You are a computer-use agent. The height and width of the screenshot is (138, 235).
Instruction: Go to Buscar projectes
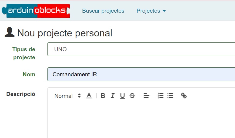[x=103, y=11]
